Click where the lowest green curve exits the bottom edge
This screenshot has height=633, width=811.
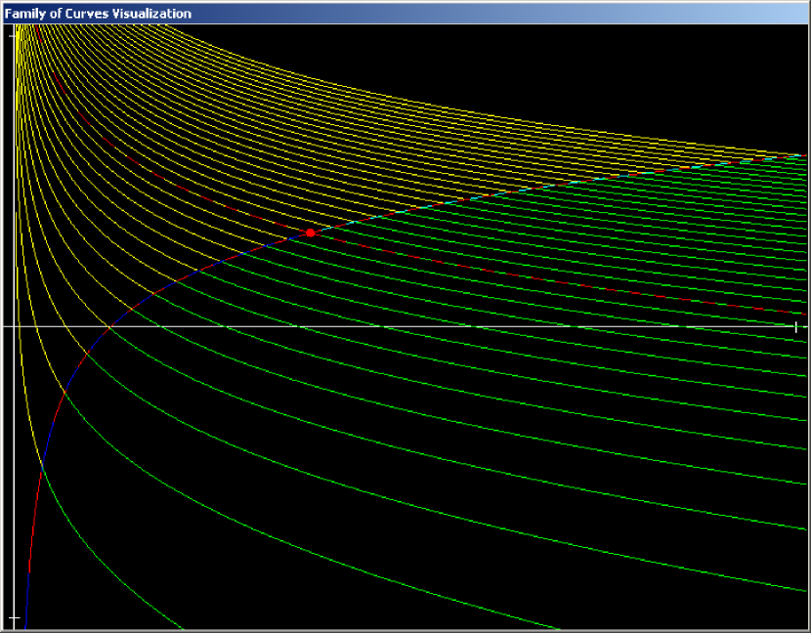point(180,627)
